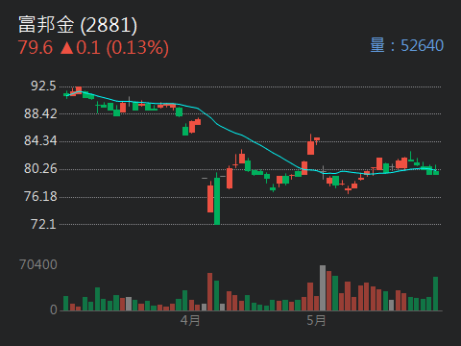Click the tallest gray volume bar near 5月
461x346 pixels.
323,287
